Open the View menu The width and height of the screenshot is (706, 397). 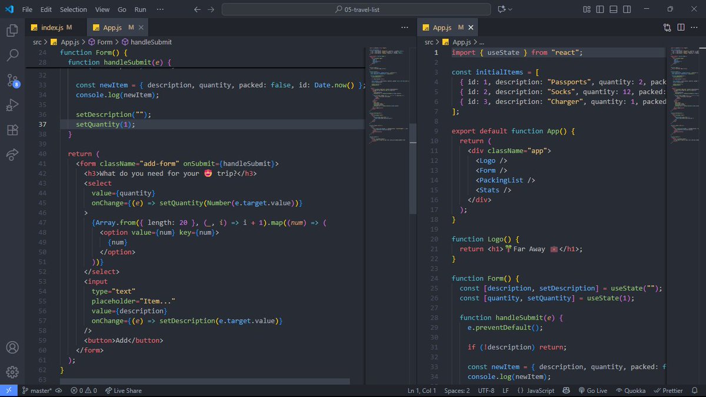click(102, 9)
